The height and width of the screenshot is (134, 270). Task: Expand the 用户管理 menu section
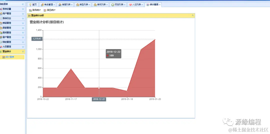[23, 14]
